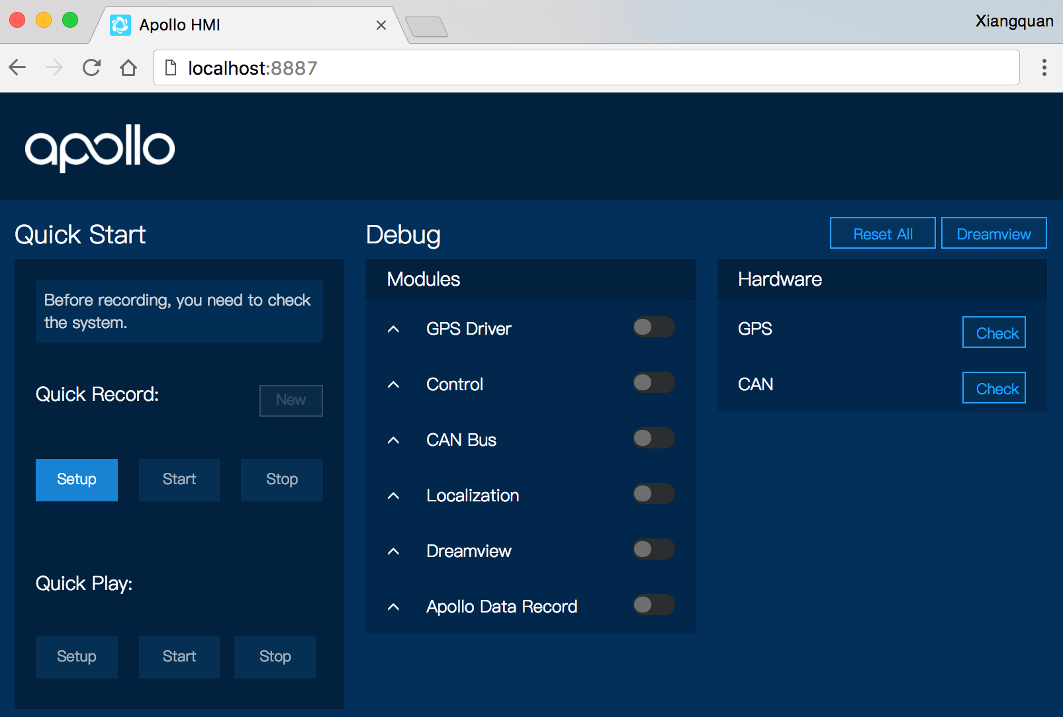This screenshot has height=717, width=1063.
Task: Enable the Control module switch
Action: pos(653,382)
